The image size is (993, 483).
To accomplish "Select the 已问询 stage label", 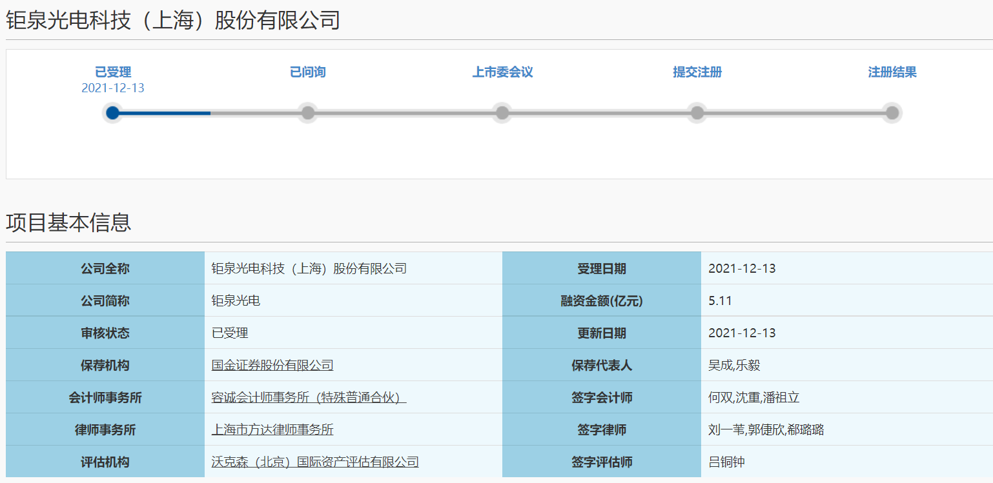I will pyautogui.click(x=308, y=72).
